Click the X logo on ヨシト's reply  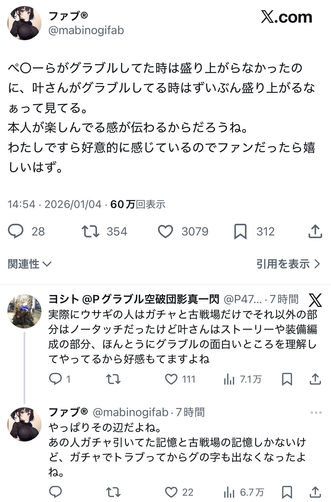[315, 300]
